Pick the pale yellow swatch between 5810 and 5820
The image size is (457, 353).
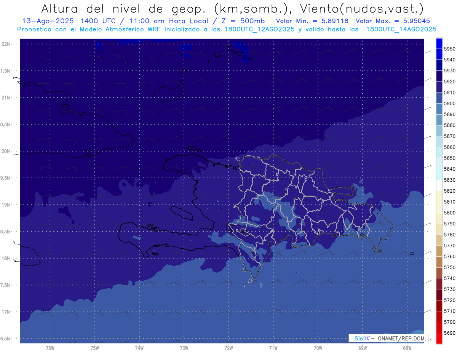pos(439,196)
